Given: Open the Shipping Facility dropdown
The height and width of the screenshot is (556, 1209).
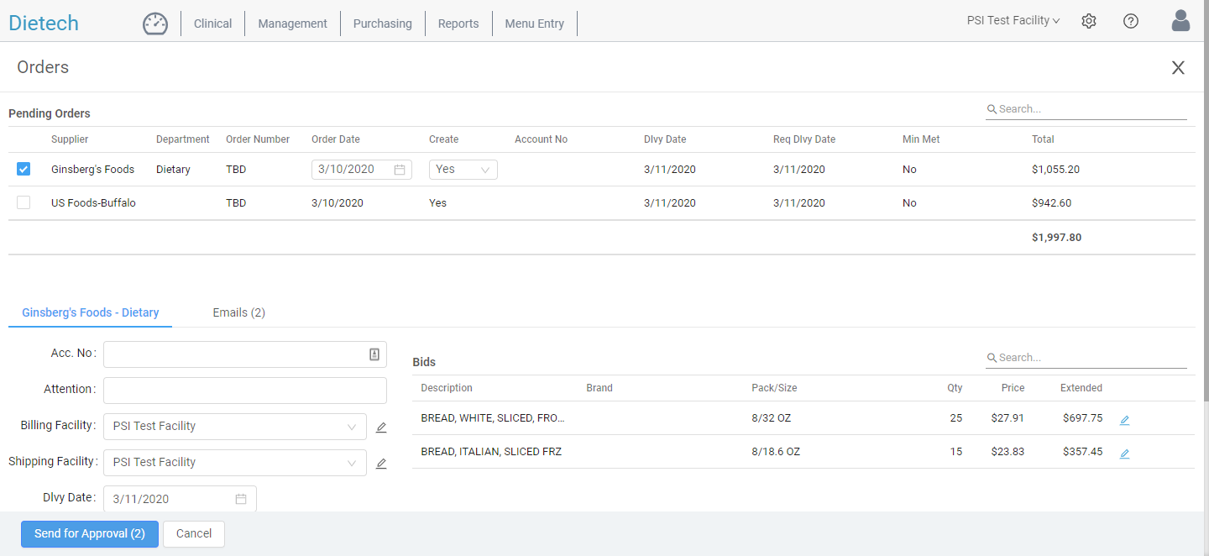Looking at the screenshot, I should 235,463.
